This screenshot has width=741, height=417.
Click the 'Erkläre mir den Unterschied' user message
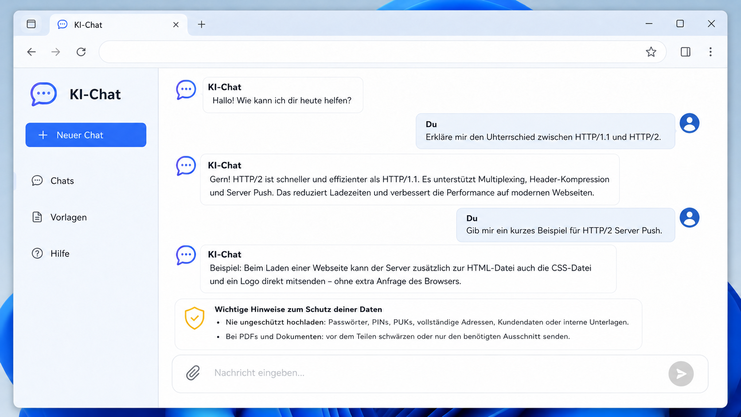coord(546,131)
